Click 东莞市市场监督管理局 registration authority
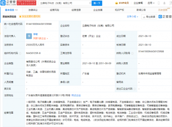This screenshot has height=127, width=172. point(150,74)
